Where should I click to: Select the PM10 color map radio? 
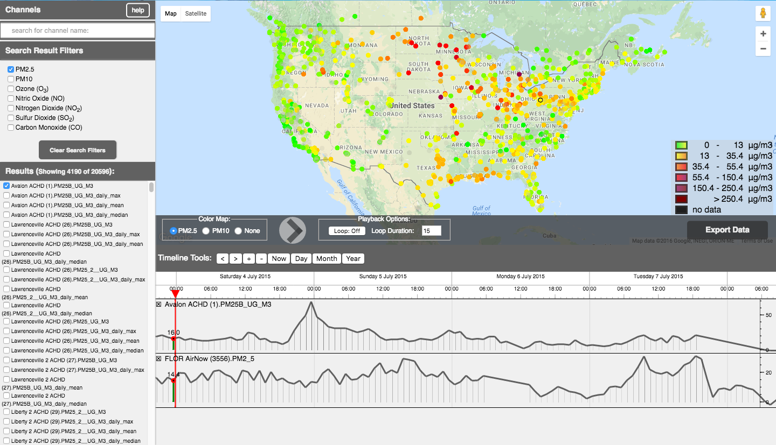tap(206, 231)
